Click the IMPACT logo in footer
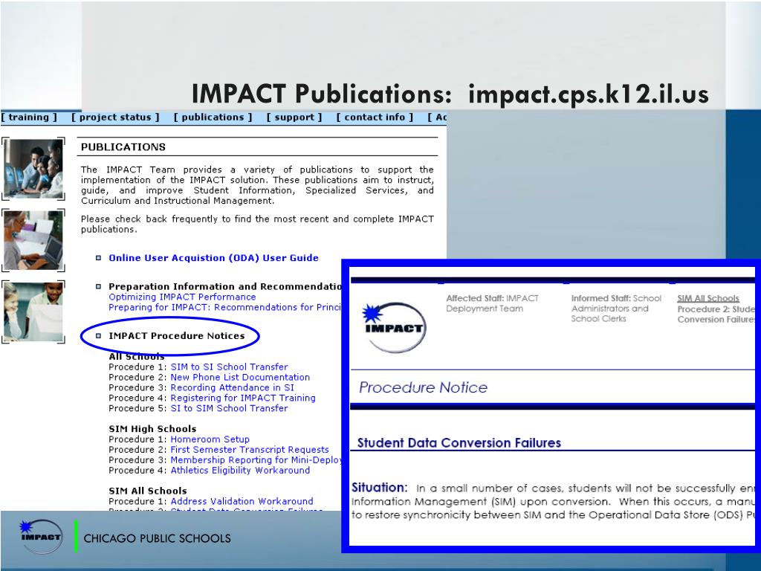The image size is (761, 571). (41, 537)
